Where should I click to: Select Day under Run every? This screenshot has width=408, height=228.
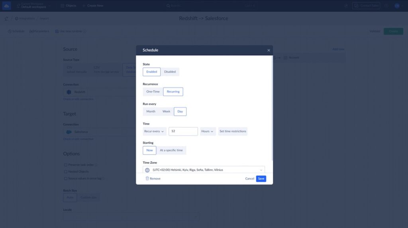click(180, 112)
